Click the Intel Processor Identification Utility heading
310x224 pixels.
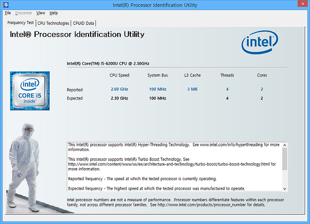point(77,34)
